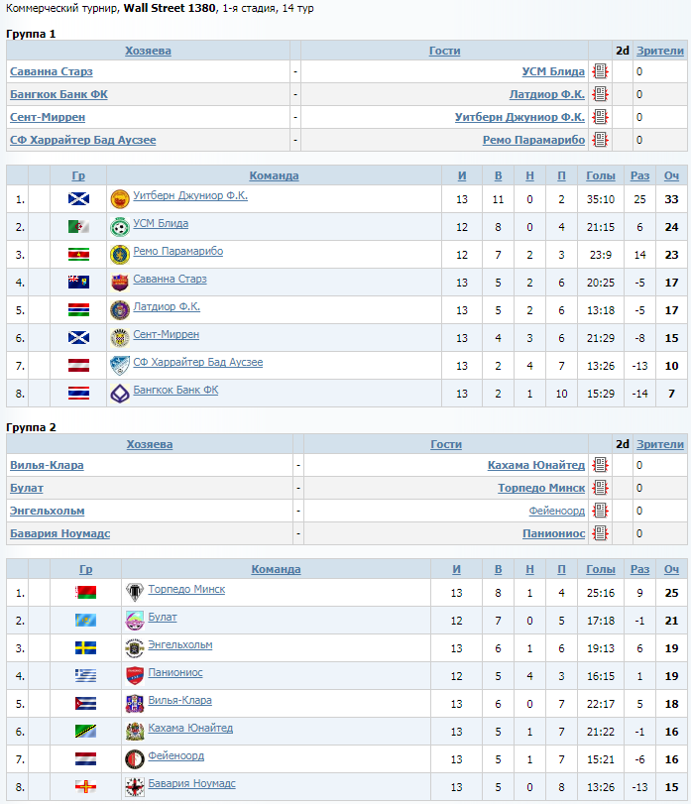Viewport: 691px width, 804px height.
Task: Open match report icon for Саванна Старз vs УСМ Блида
Action: click(x=600, y=71)
